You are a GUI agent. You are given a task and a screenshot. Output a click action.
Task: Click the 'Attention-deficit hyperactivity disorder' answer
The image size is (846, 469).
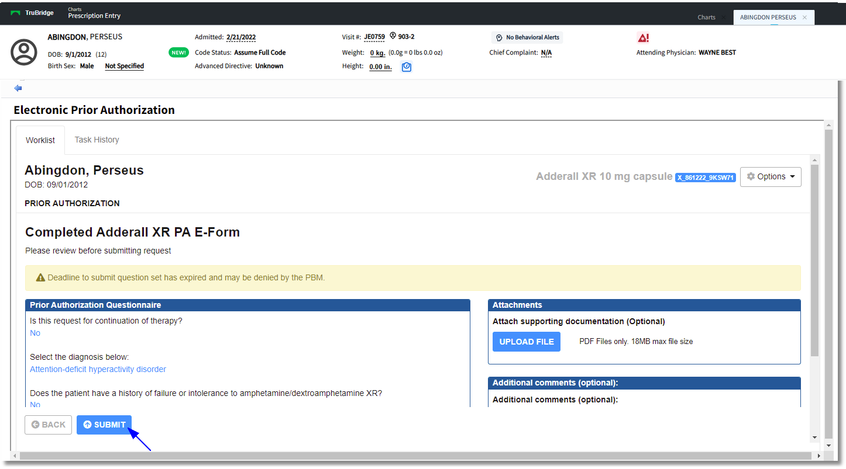(x=98, y=369)
